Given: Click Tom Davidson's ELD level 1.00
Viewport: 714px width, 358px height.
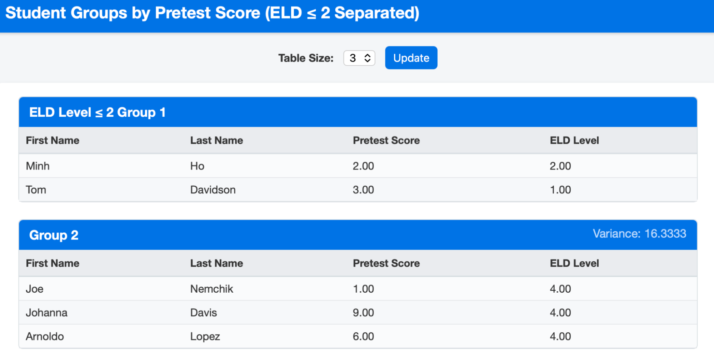Looking at the screenshot, I should (x=560, y=190).
